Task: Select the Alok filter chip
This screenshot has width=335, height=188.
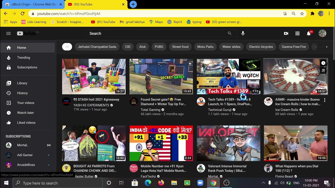Action: tap(143, 47)
